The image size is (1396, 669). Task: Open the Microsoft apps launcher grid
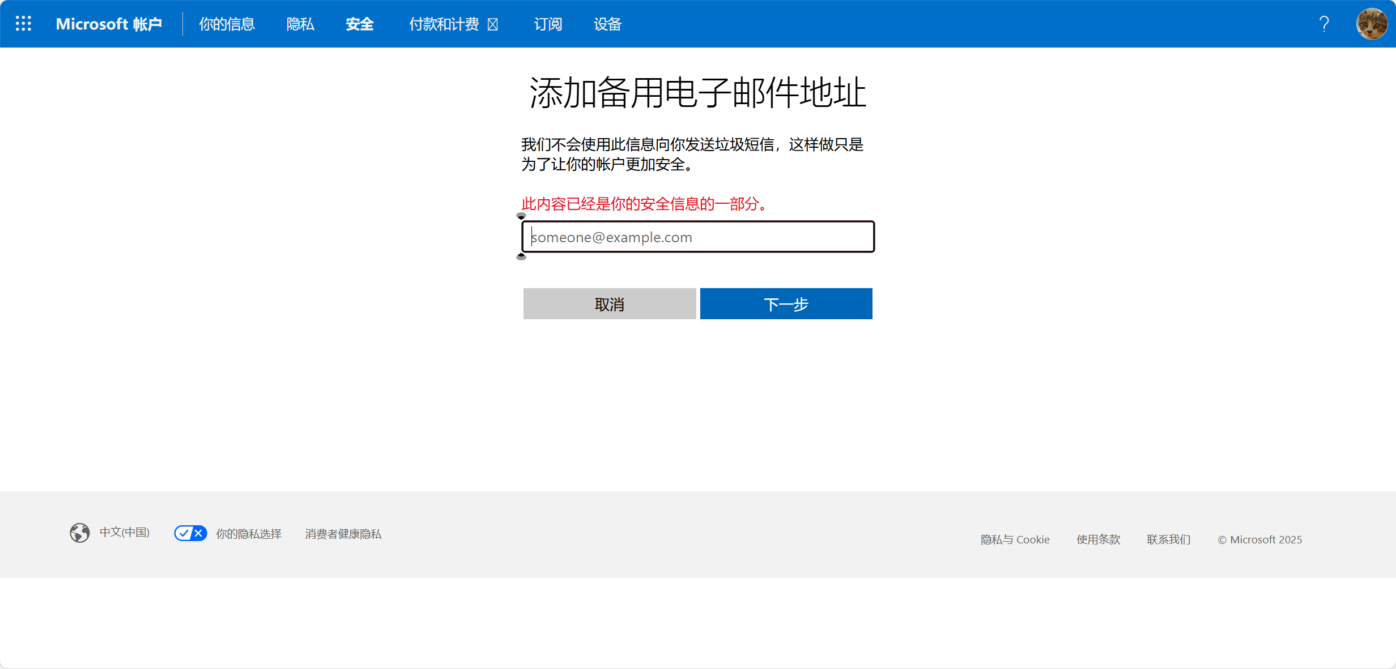(23, 24)
